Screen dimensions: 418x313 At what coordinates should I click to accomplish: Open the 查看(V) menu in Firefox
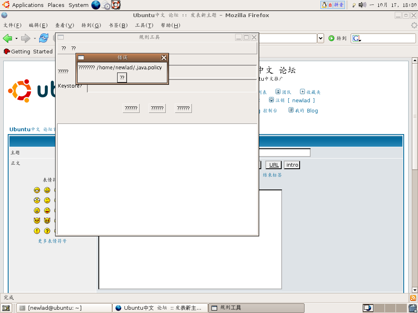65,25
